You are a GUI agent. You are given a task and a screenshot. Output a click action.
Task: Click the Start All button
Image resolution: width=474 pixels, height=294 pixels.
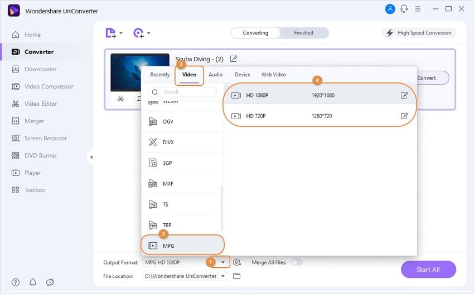click(428, 269)
